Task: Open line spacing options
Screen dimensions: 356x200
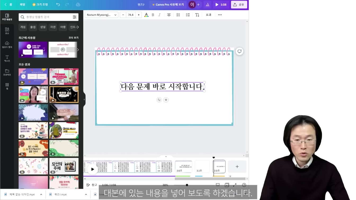Action: pos(188,15)
